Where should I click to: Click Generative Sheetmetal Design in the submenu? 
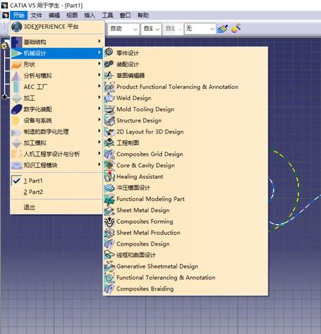coord(157,266)
